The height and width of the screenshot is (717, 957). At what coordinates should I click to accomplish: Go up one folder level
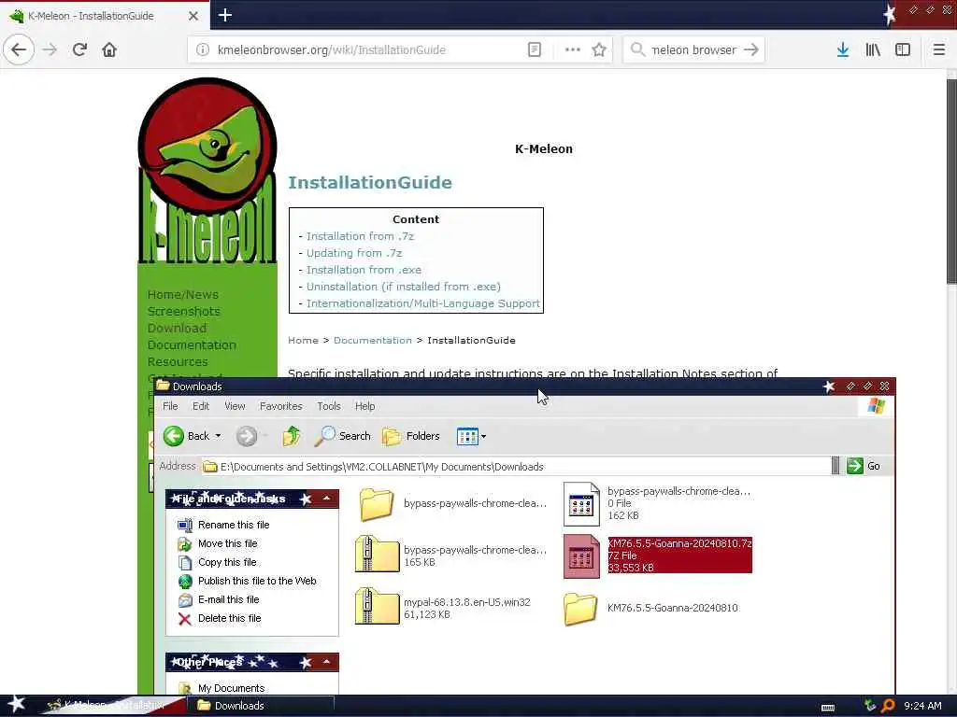click(292, 436)
